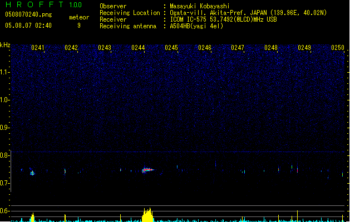Click the 0247 time marker
350x222 pixels.
238,48
